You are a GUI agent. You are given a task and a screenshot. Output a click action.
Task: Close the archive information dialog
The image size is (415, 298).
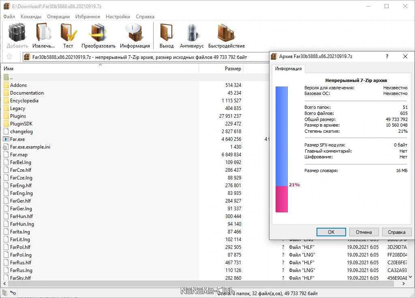coord(405,56)
